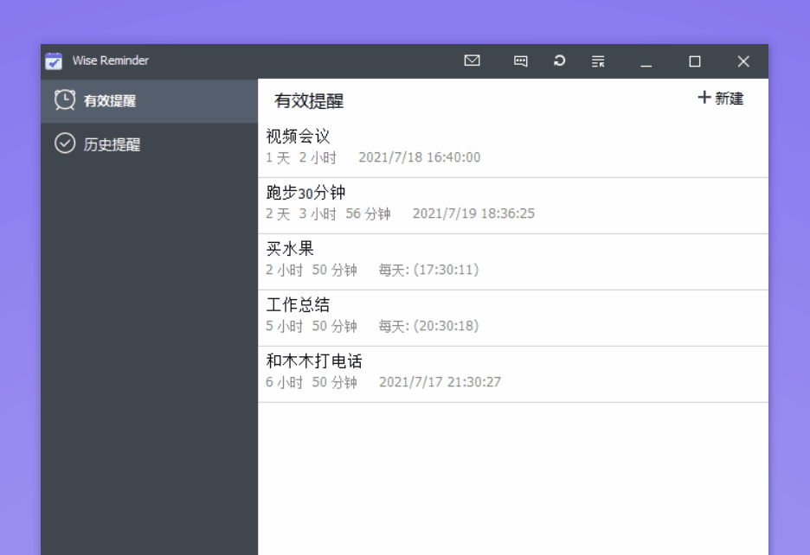This screenshot has width=810, height=555.
Task: Click the countdown 1 天 2 小时
Action: (301, 157)
